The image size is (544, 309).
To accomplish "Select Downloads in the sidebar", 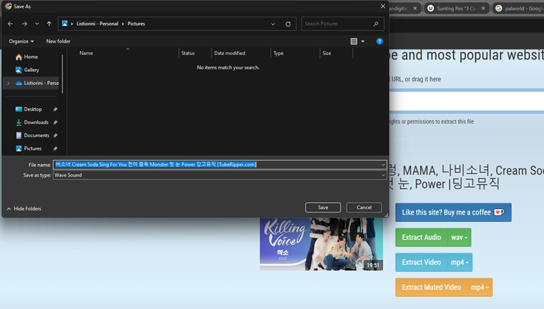I will [x=36, y=122].
